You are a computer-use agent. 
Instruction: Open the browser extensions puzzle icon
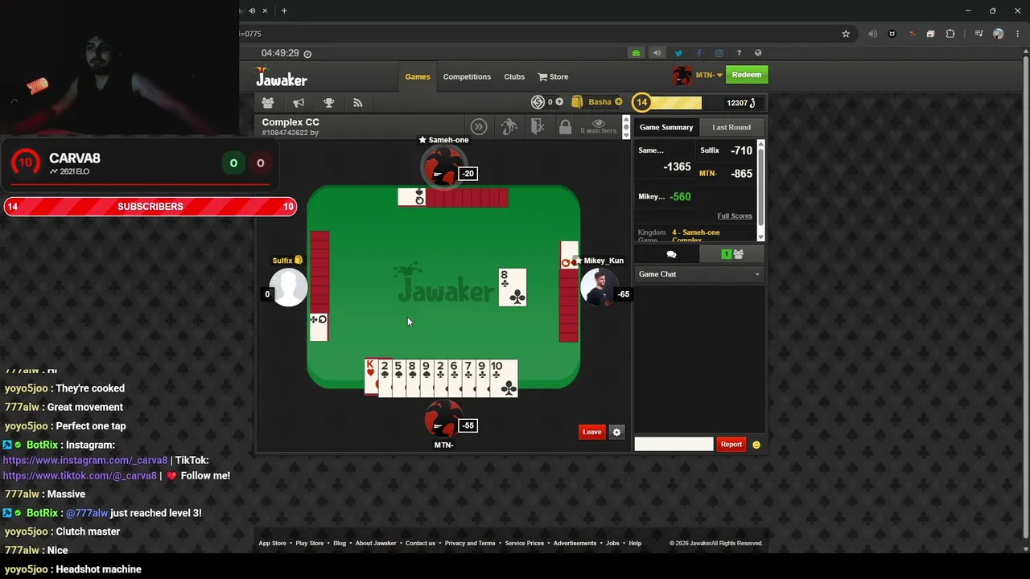pyautogui.click(x=950, y=34)
